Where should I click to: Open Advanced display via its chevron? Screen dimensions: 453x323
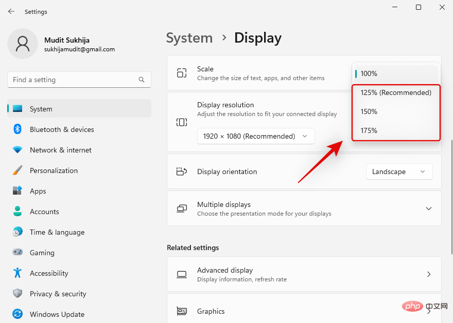coord(429,274)
